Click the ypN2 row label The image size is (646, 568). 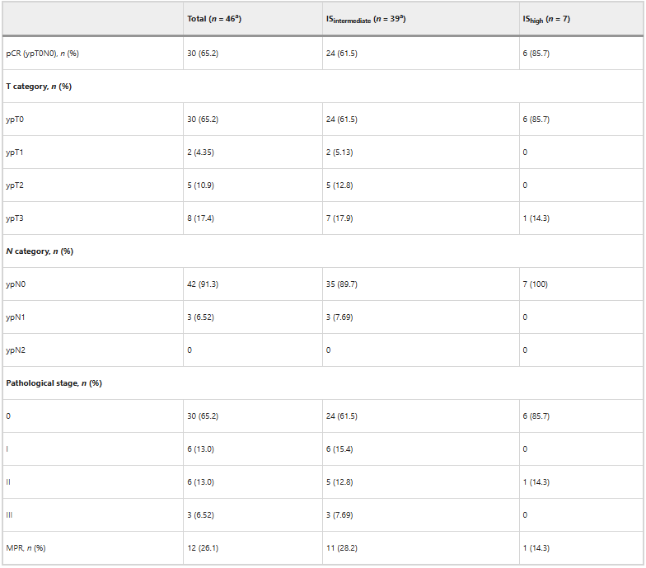point(16,350)
